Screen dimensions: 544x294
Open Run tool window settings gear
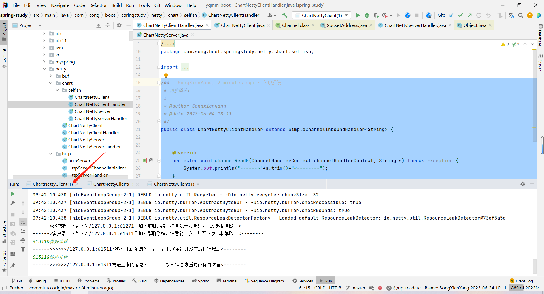point(523,184)
